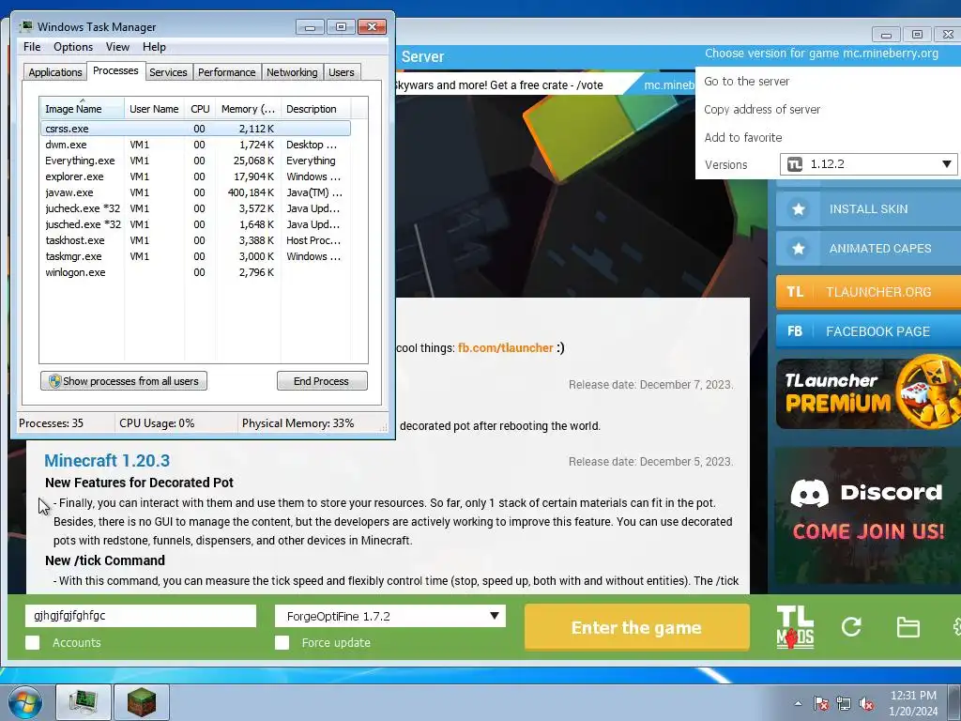Click the End Process button
Screen dimensions: 961x721
coord(322,381)
